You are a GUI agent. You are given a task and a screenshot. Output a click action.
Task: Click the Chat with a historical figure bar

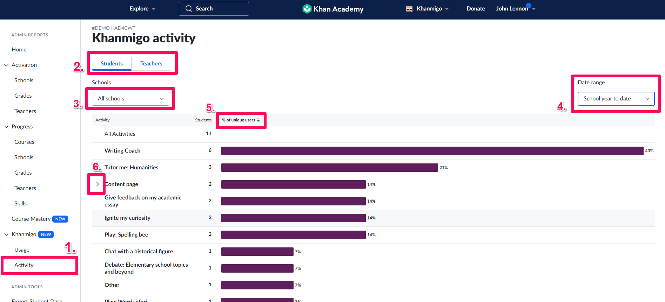coord(257,252)
